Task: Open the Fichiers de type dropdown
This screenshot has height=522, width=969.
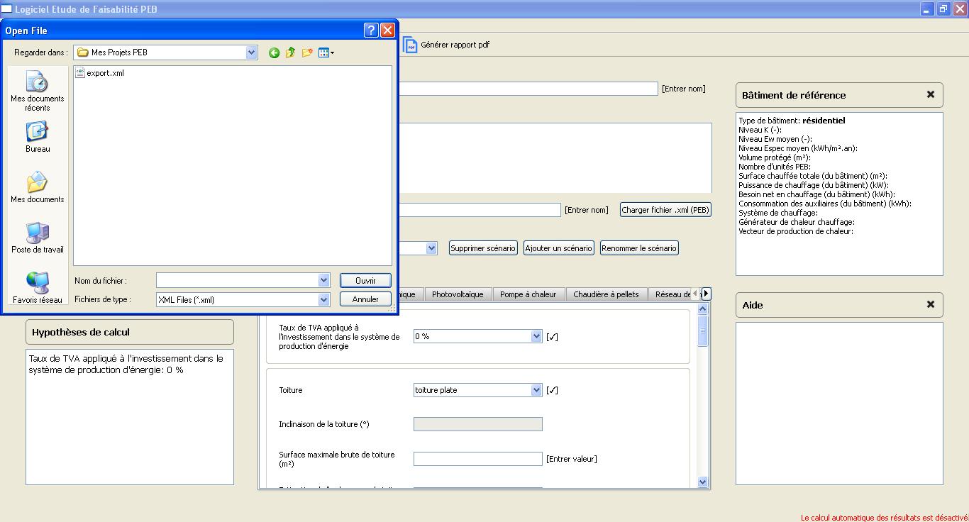Action: (x=323, y=299)
